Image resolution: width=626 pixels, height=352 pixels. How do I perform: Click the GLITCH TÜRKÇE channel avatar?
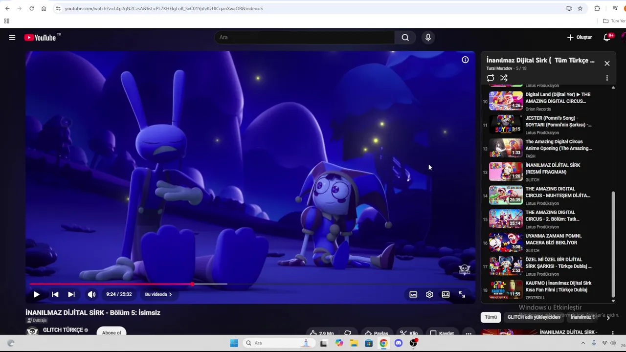(x=32, y=331)
